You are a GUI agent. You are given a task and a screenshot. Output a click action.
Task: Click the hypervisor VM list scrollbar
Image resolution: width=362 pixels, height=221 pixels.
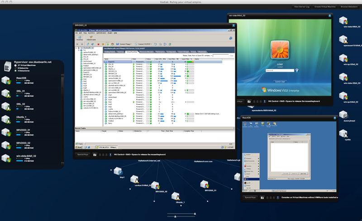click(62, 119)
